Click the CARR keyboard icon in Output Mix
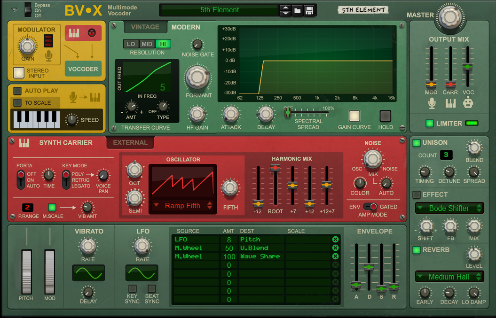The image size is (496, 318). click(450, 103)
